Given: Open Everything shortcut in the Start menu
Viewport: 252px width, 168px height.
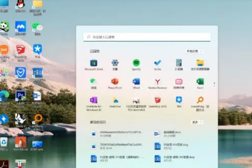Looking at the screenshot, I should pos(200,104).
